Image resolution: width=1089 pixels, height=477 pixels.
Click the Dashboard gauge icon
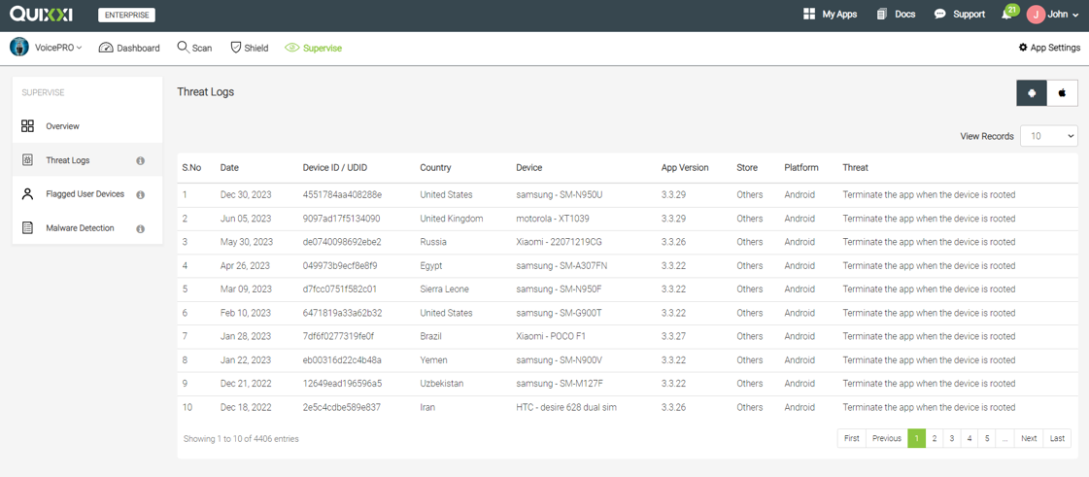click(x=106, y=48)
